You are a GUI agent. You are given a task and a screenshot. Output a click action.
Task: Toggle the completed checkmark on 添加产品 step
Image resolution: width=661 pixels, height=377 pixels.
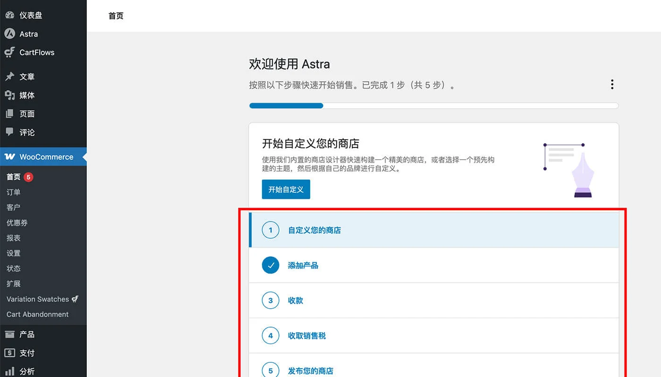(270, 265)
